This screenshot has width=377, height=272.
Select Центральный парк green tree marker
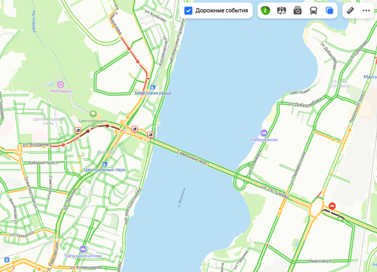[93, 114]
